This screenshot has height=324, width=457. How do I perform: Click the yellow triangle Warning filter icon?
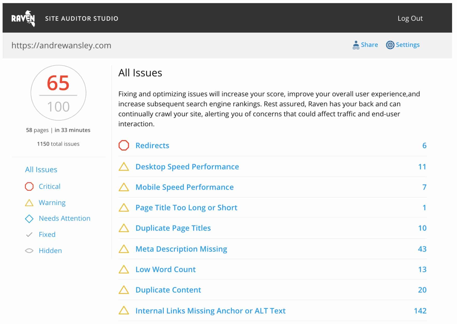(29, 203)
